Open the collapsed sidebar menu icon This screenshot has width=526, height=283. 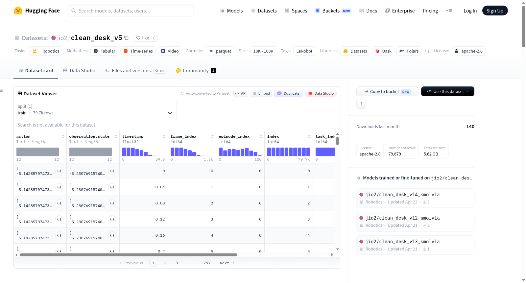(2, 90)
